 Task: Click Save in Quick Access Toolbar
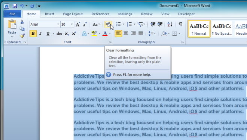(15, 6)
